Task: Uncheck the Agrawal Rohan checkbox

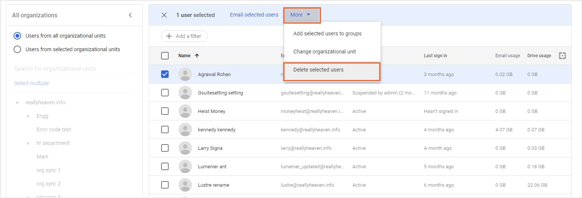Action: (165, 74)
